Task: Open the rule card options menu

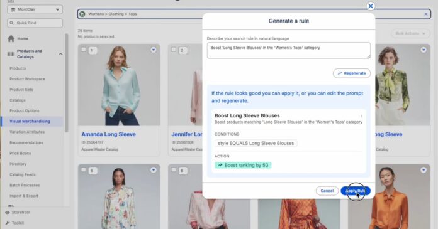Action: point(361,116)
